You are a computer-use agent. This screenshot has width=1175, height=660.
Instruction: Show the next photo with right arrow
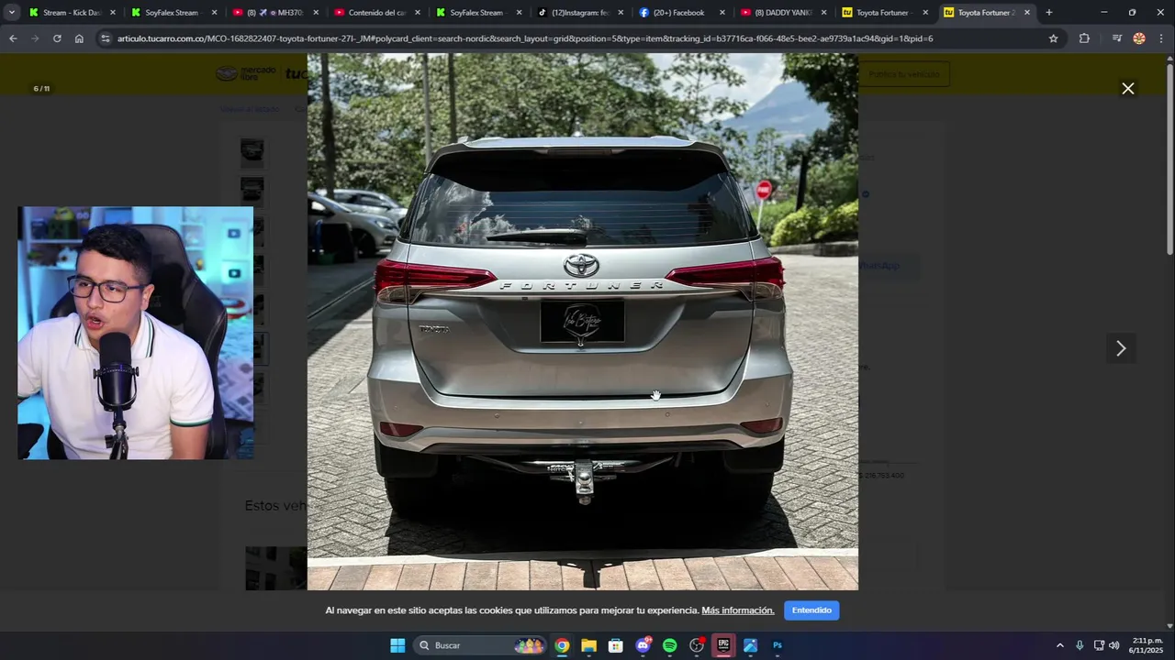pos(1120,348)
